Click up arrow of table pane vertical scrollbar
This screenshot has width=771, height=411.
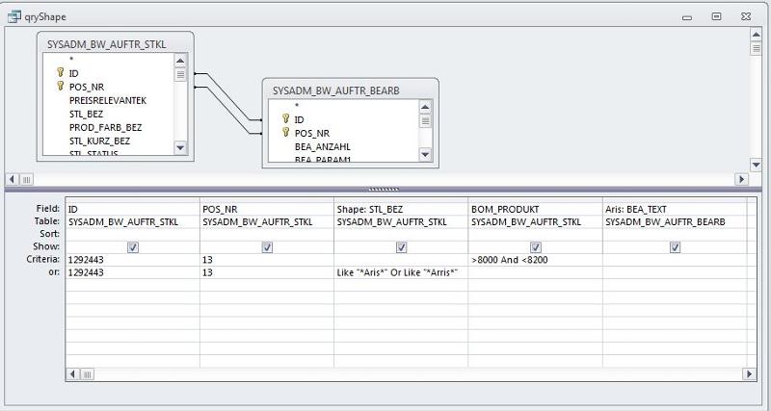click(756, 34)
